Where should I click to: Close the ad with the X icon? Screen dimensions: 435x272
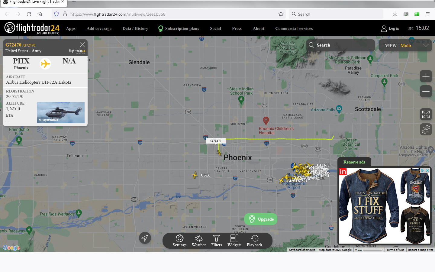[427, 171]
